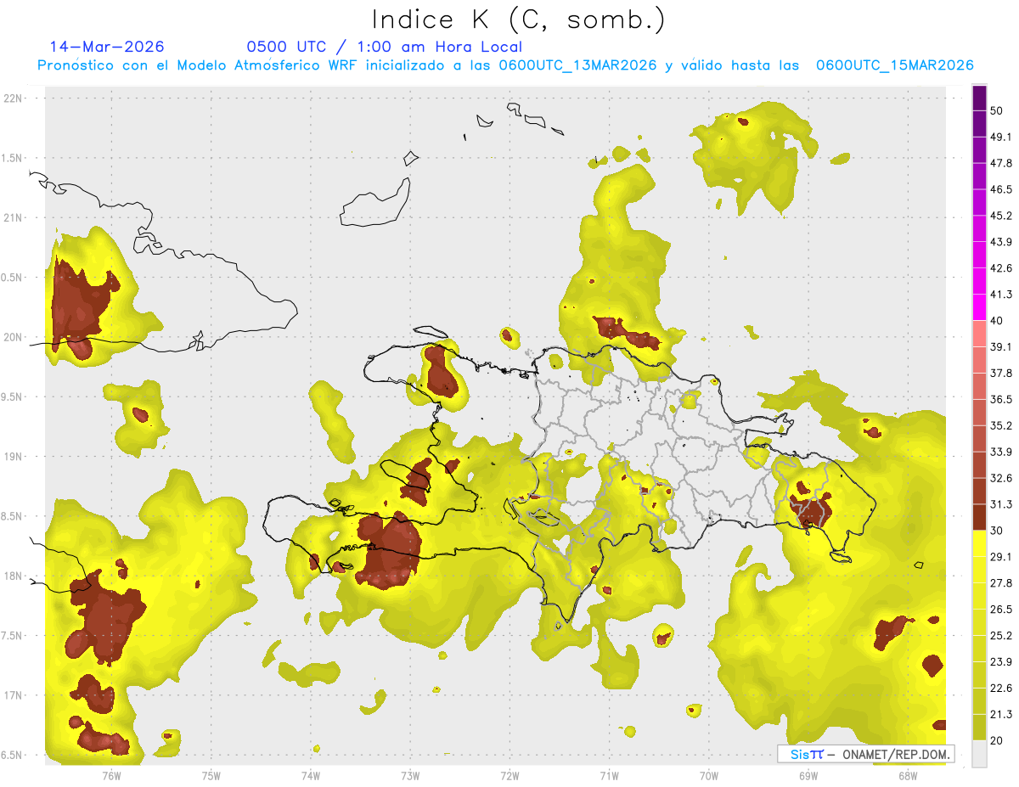
Task: Click the '69W' longitude axis label
Action: click(808, 775)
